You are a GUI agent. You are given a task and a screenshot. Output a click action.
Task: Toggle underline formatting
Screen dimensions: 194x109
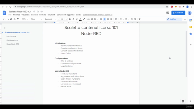[77, 19]
